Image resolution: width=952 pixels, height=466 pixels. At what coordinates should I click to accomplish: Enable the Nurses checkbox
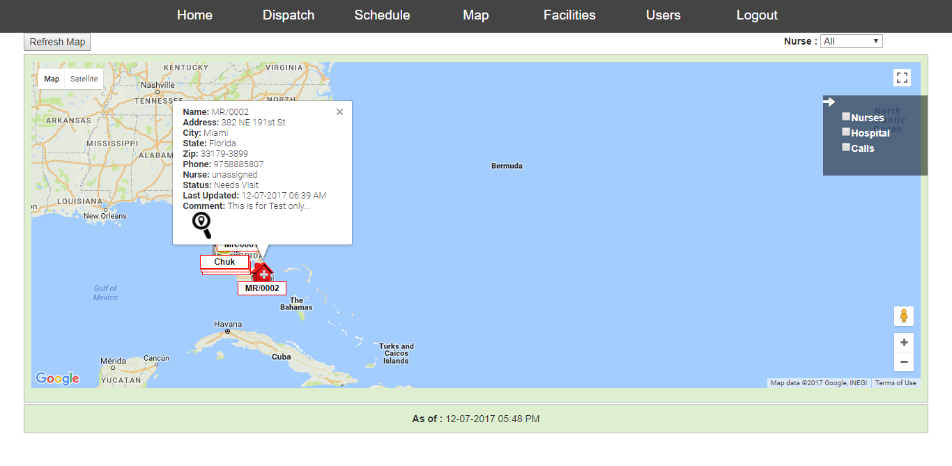(846, 117)
